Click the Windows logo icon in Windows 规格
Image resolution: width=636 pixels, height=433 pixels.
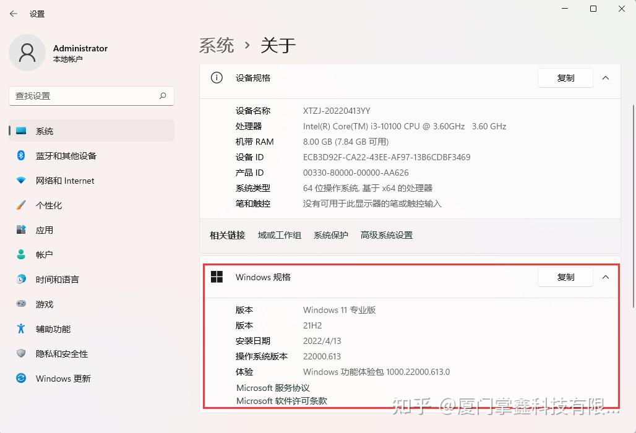click(x=217, y=277)
